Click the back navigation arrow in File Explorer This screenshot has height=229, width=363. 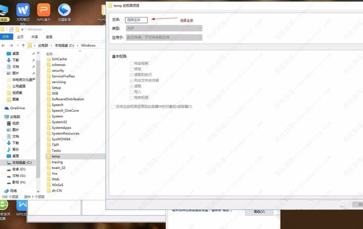pyautogui.click(x=3, y=45)
